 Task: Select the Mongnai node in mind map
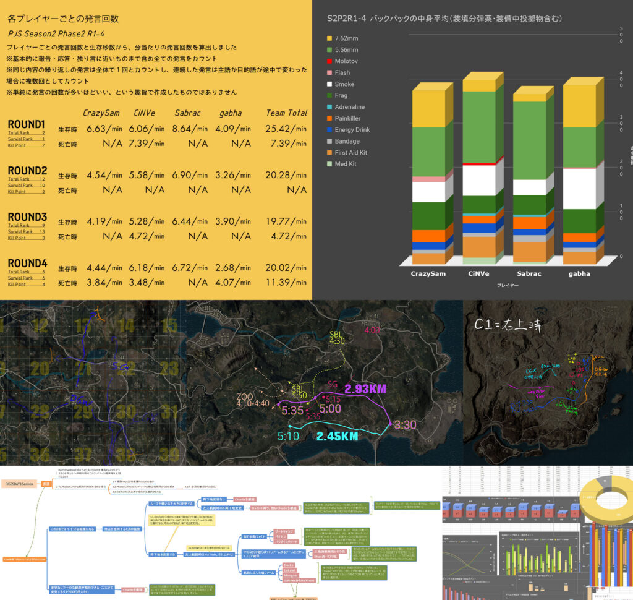click(290, 575)
